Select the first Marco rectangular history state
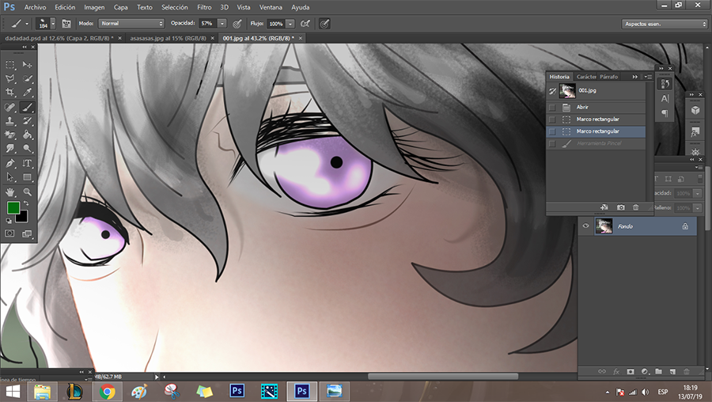Image resolution: width=712 pixels, height=402 pixels. click(597, 119)
